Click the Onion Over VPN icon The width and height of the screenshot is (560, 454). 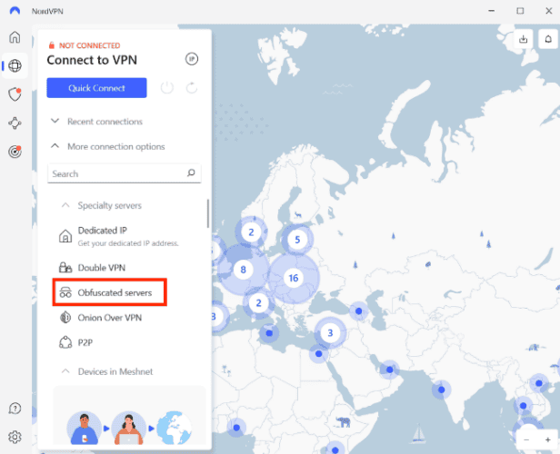[x=65, y=318]
